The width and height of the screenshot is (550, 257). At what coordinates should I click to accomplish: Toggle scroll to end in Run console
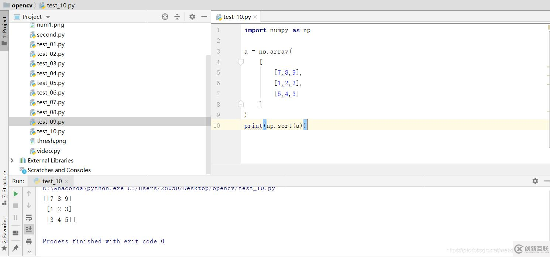pyautogui.click(x=29, y=229)
